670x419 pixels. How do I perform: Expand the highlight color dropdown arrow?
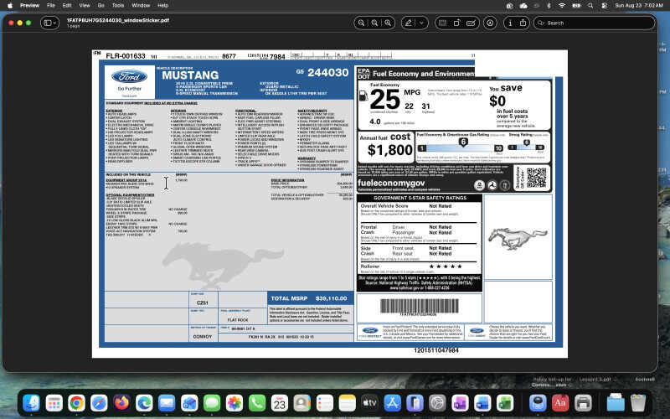pyautogui.click(x=422, y=23)
